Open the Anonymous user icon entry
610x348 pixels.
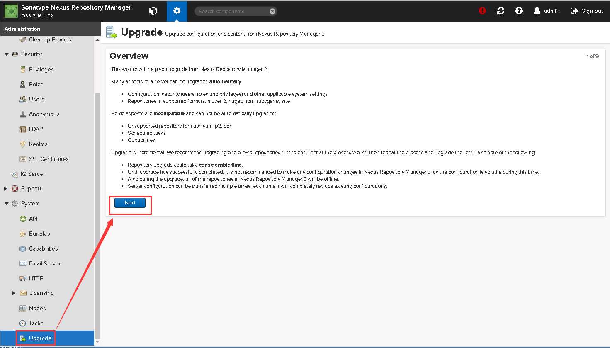23,114
